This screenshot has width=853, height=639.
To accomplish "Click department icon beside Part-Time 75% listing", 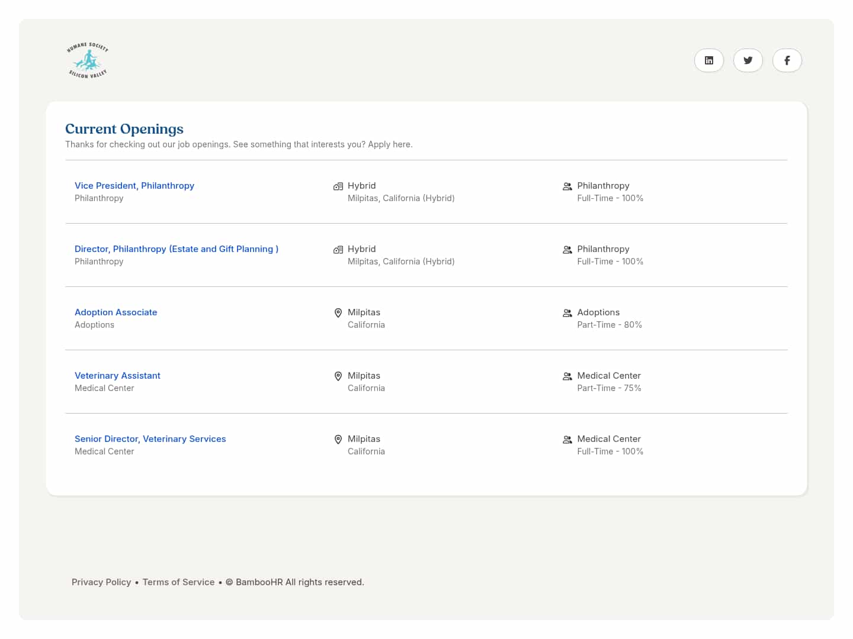I will (567, 376).
